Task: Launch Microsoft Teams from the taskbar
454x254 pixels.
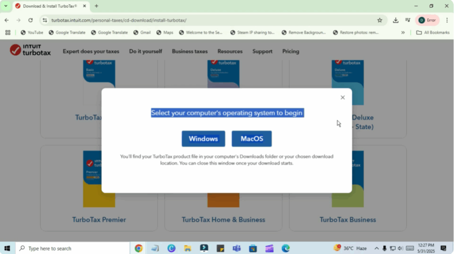Action: 236,248
